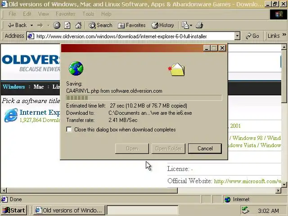Click the blank taskbar button
This screenshot has height=216, width=288.
(x=143, y=210)
